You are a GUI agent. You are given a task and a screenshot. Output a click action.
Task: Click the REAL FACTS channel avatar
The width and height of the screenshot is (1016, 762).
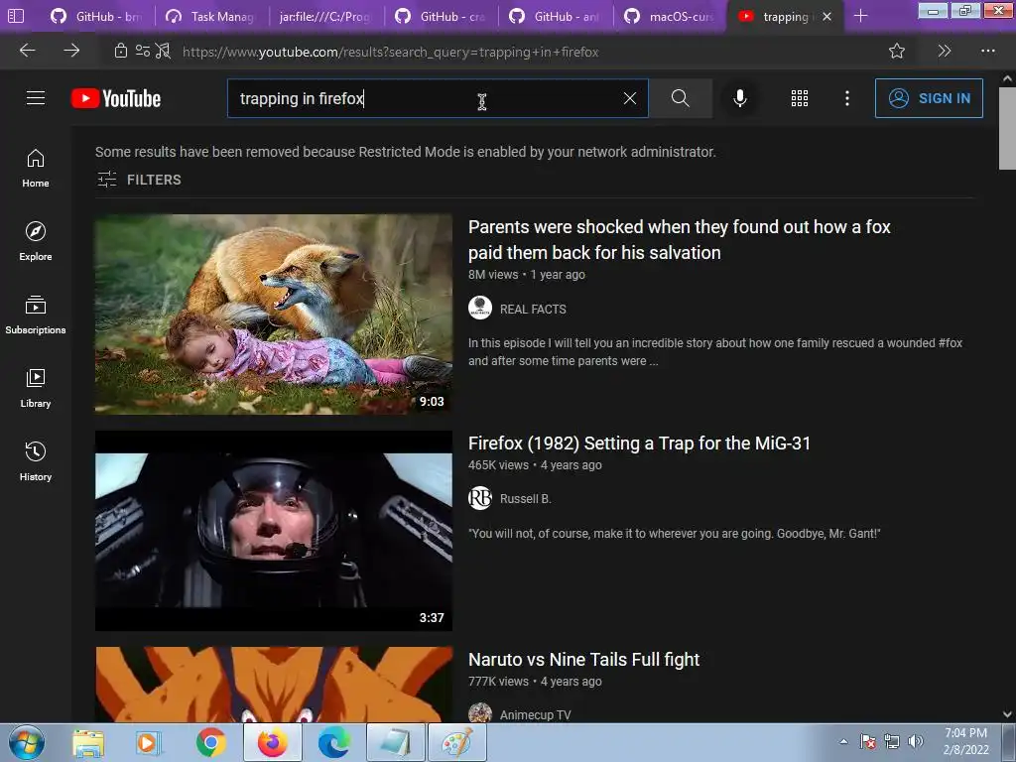coord(480,308)
